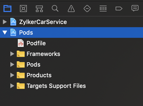Image resolution: width=143 pixels, height=106 pixels.
Task: Show the Issue navigator warning triangle
Action: [71, 9]
